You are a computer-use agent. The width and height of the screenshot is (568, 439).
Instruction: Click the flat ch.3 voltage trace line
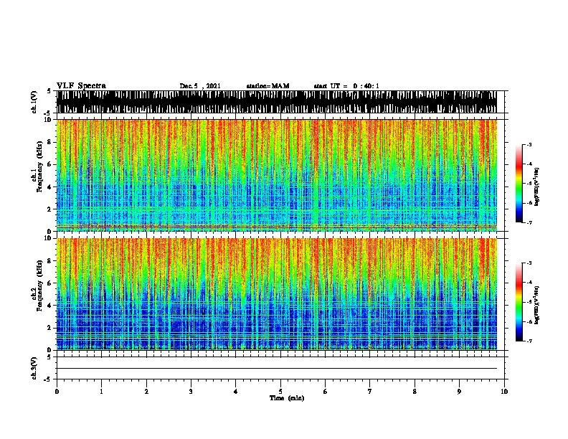(276, 369)
